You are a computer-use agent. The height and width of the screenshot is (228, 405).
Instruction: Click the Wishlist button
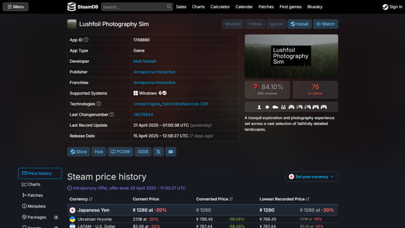[233, 24]
